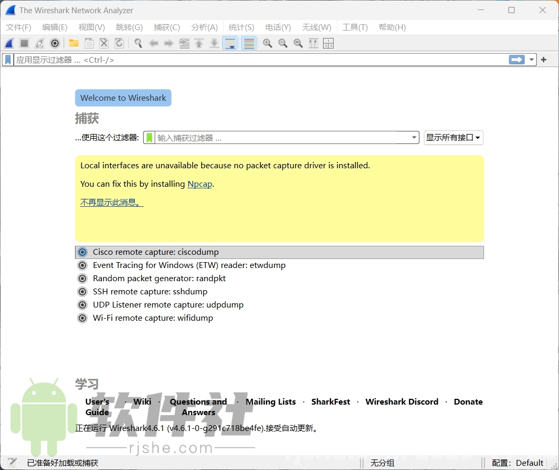Viewport: 559px width, 470px height.
Task: Open a capture file using the folder icon
Action: coord(73,43)
